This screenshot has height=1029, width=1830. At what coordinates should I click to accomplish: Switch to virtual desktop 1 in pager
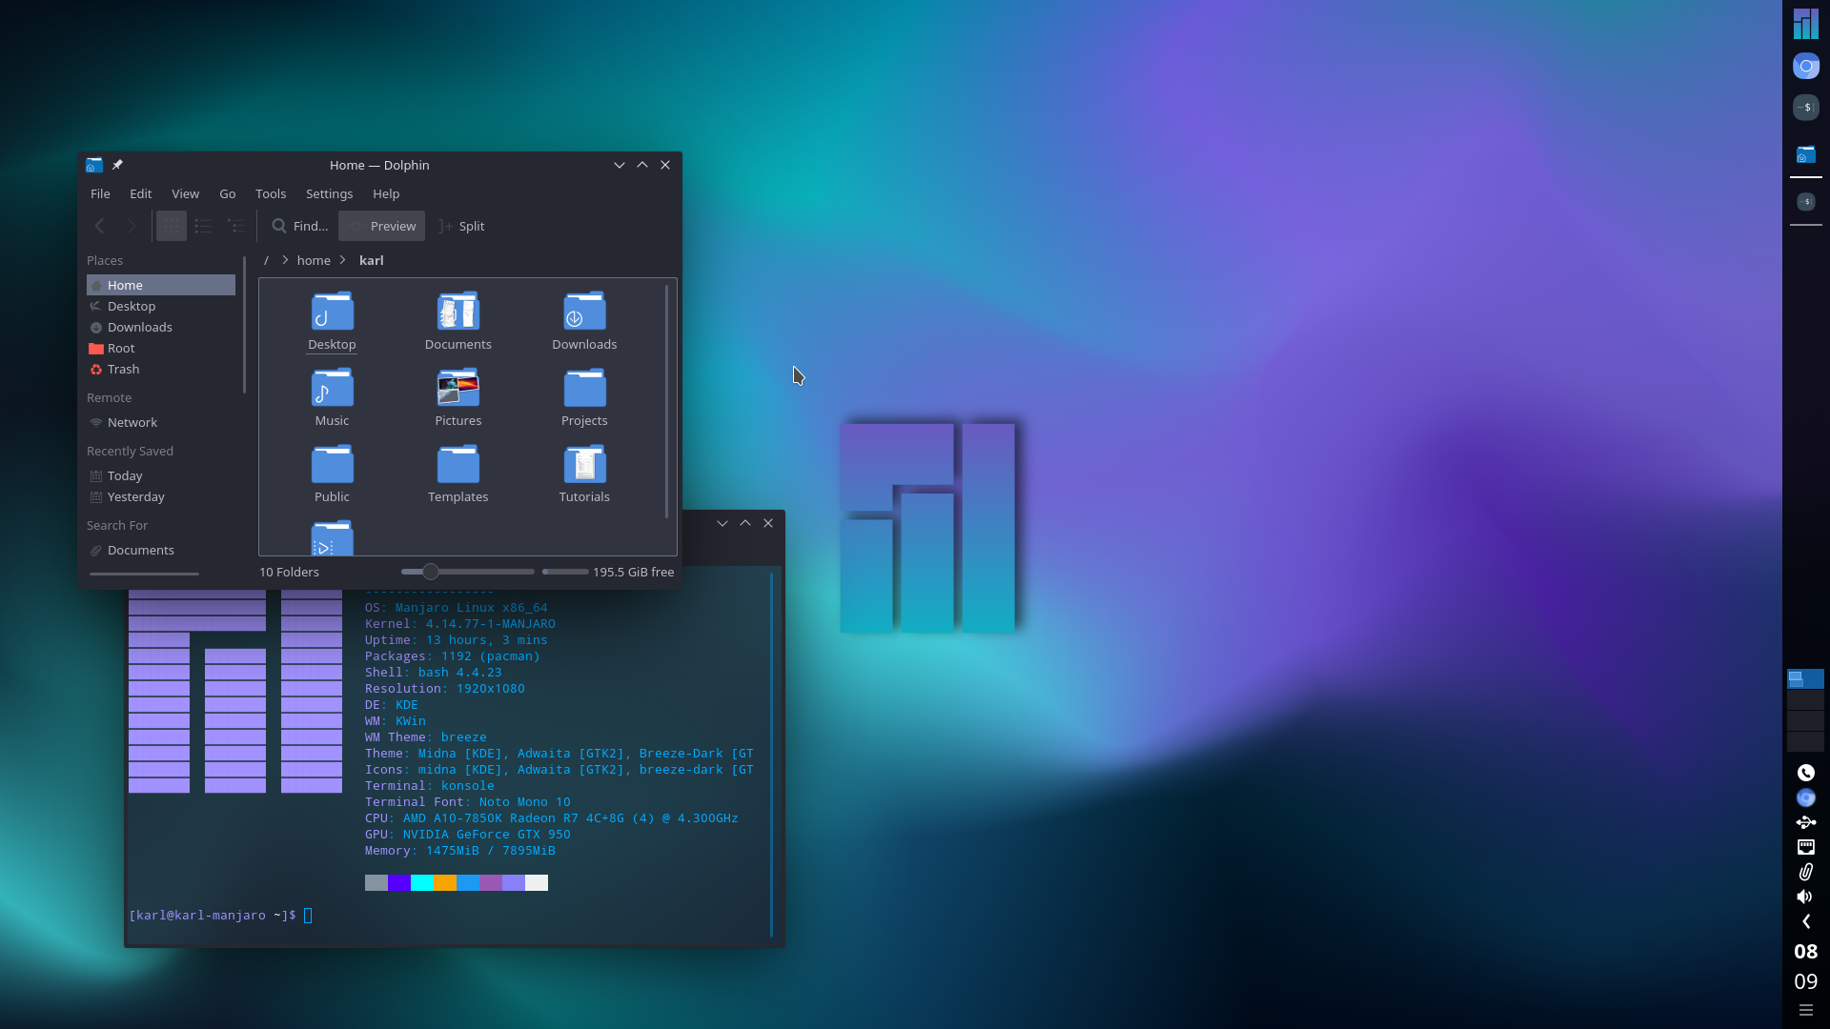(x=1805, y=678)
